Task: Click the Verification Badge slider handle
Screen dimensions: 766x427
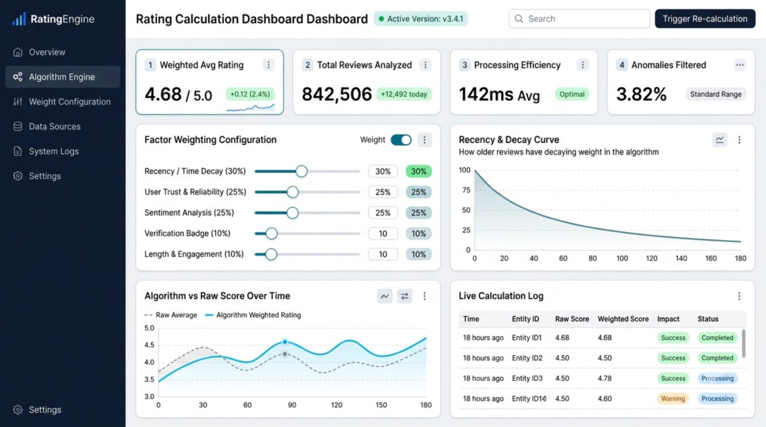Action: click(x=272, y=233)
